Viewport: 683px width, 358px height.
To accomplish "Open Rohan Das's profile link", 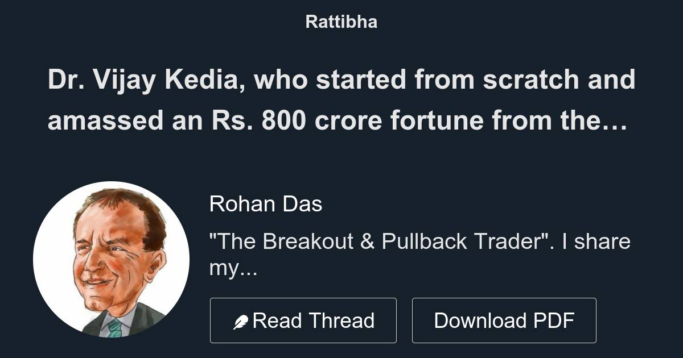I will point(267,203).
